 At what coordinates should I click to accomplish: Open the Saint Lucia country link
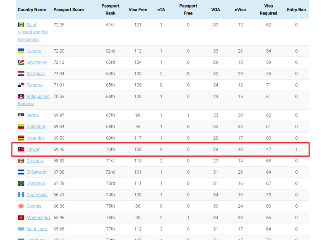point(37,229)
